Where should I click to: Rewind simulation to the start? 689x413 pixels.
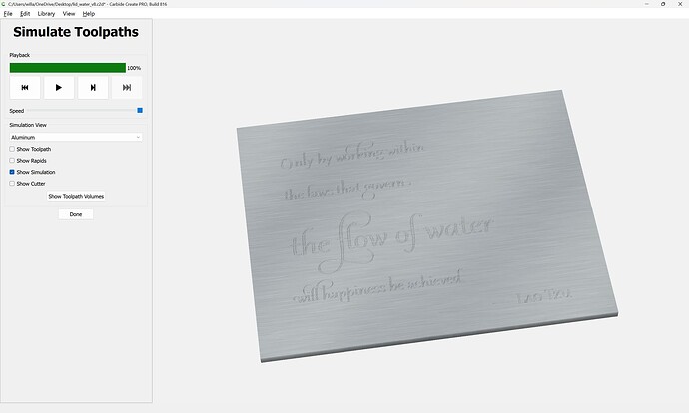[25, 88]
